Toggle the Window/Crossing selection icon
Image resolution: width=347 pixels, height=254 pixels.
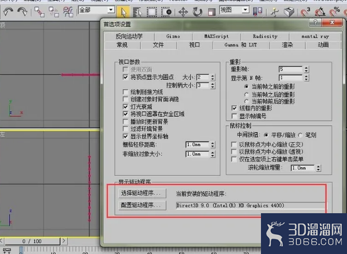coord(166,12)
